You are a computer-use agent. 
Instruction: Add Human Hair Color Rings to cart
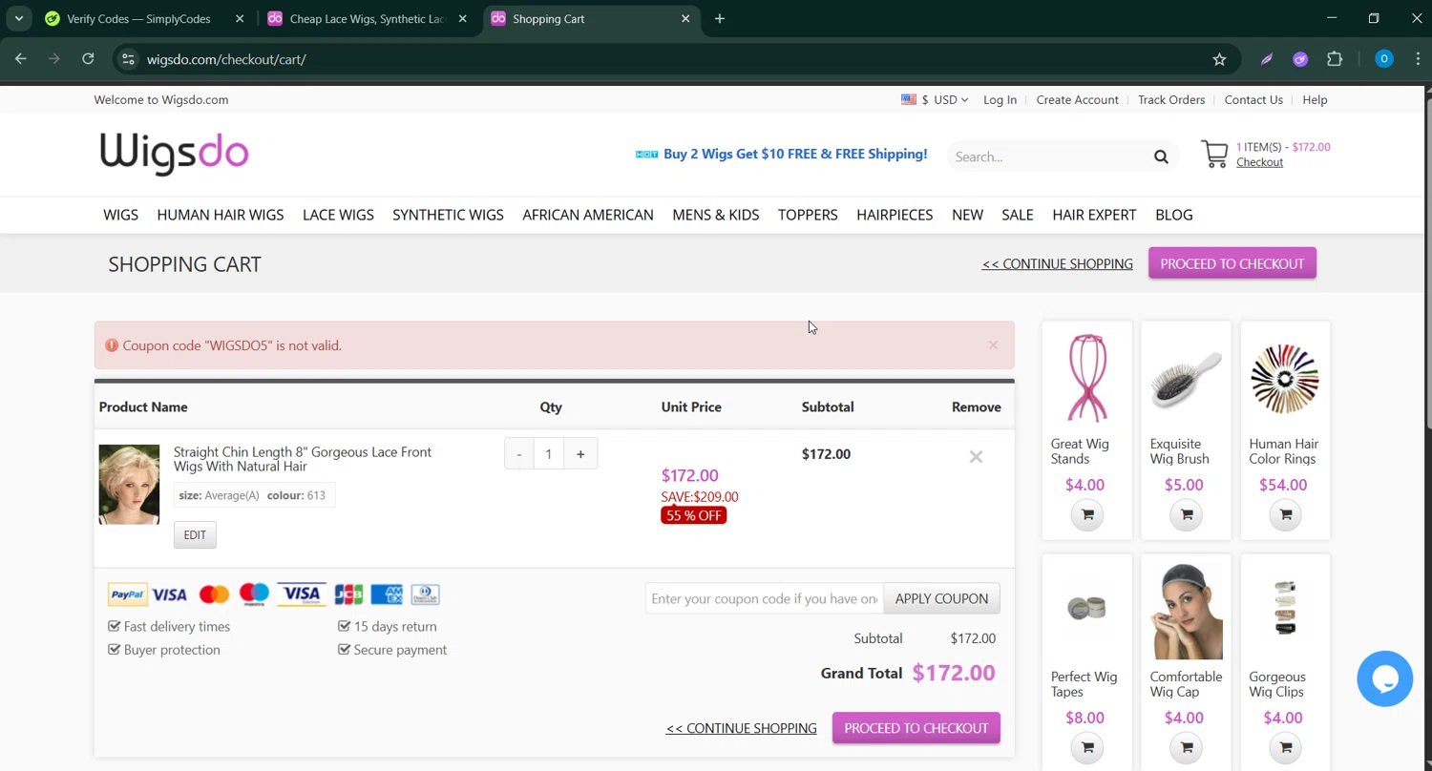point(1286,515)
